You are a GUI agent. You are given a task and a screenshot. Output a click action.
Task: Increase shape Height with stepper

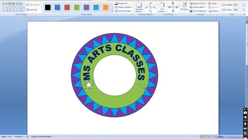(x=244, y=4)
